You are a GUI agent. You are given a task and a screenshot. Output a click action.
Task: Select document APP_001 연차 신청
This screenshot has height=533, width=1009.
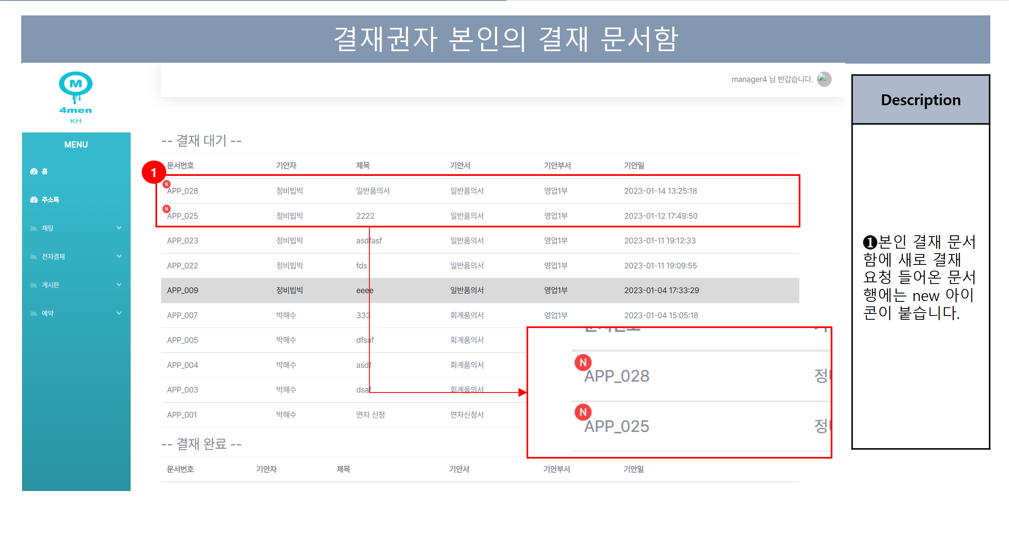click(x=370, y=415)
